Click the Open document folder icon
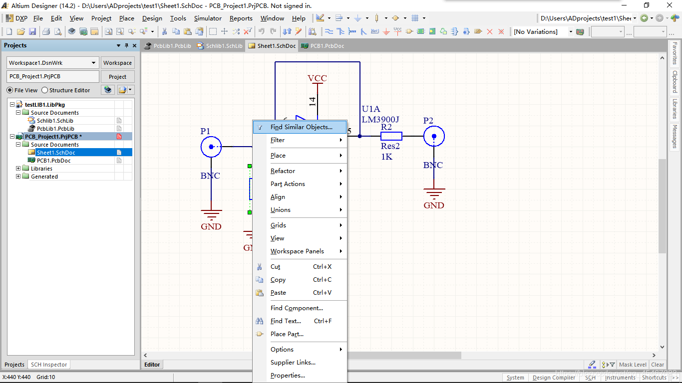 [x=20, y=31]
